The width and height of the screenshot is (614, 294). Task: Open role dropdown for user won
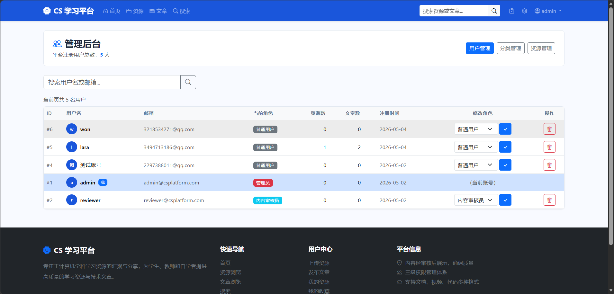click(476, 129)
